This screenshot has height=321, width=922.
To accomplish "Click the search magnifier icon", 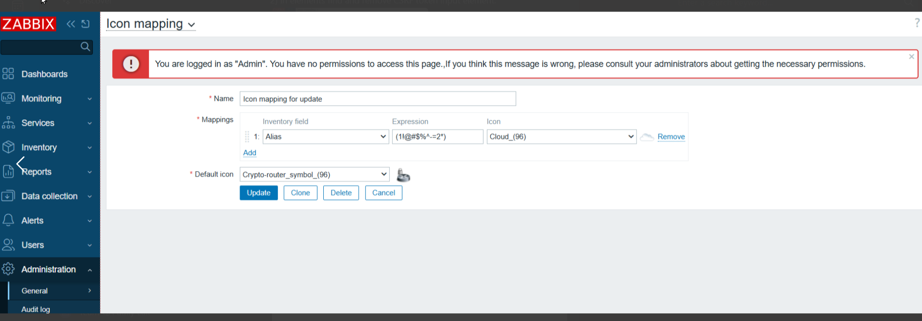I will [x=85, y=47].
